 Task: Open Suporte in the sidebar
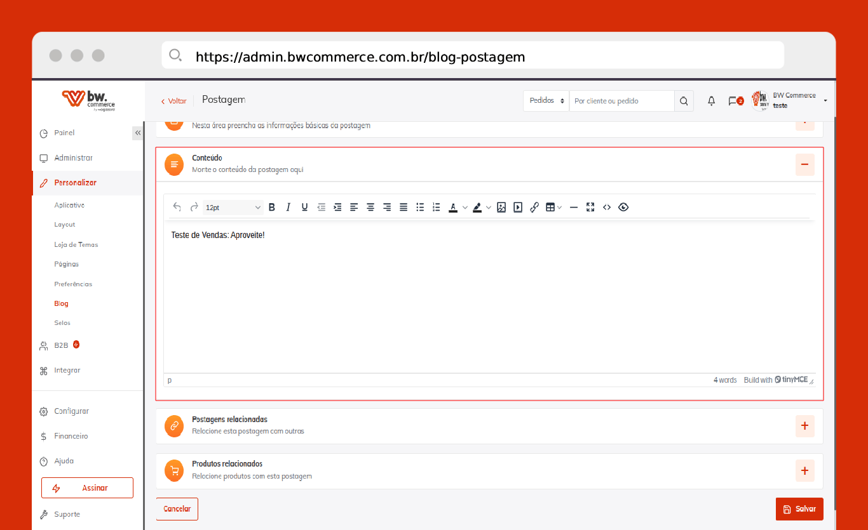[x=67, y=514]
